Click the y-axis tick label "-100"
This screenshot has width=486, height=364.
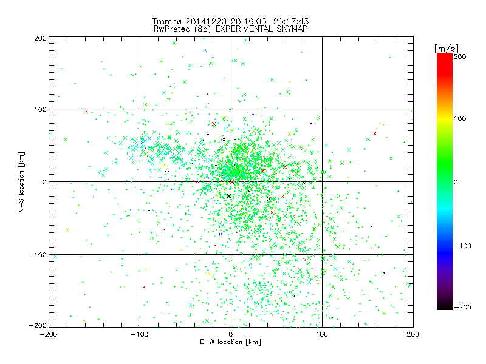[x=38, y=255]
